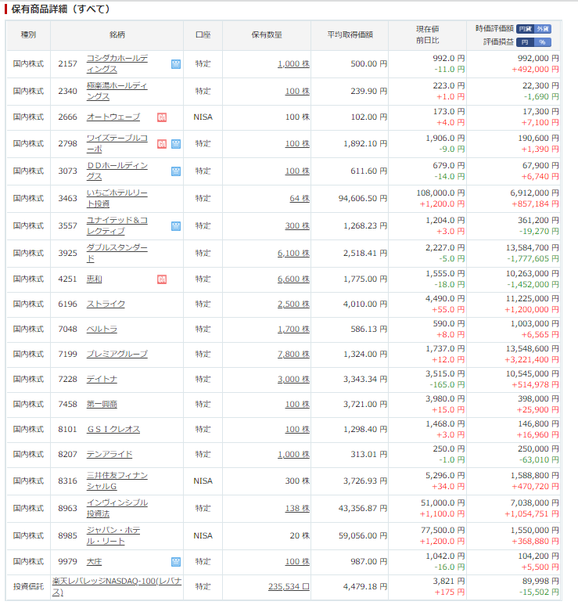The height and width of the screenshot is (605, 578).
Task: Open the デイトナ stock link
Action: click(x=102, y=380)
